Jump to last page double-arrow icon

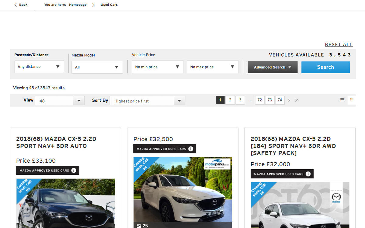297,100
